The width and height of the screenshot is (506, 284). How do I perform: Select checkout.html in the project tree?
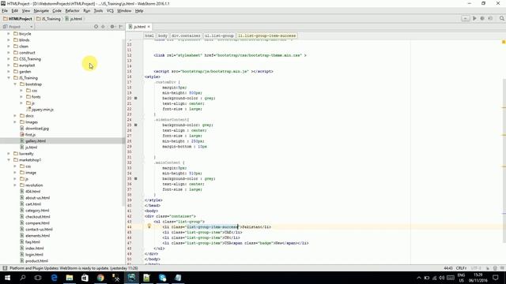[37, 217]
